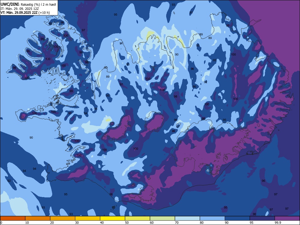
Task: Click the legend tick label '40'
Action: tap(102, 223)
